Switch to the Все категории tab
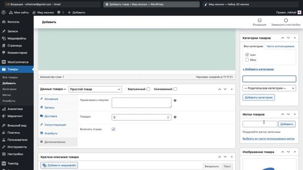Screen dimensions: 303x170 [253, 46]
